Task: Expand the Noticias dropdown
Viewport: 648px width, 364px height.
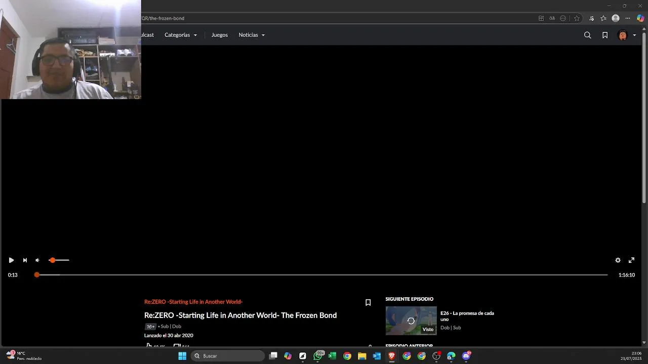Action: point(252,35)
